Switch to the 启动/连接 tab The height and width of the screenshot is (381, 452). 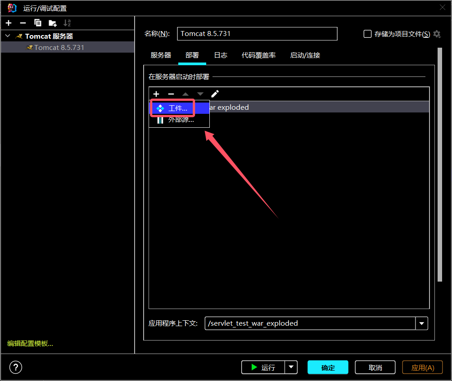[305, 55]
